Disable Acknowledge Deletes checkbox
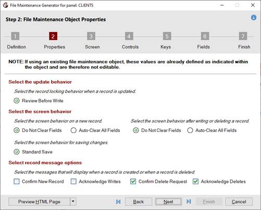 coord(195,181)
